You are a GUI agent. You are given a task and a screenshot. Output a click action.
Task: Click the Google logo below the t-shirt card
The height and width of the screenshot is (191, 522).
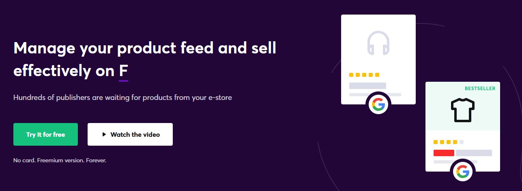(463, 172)
